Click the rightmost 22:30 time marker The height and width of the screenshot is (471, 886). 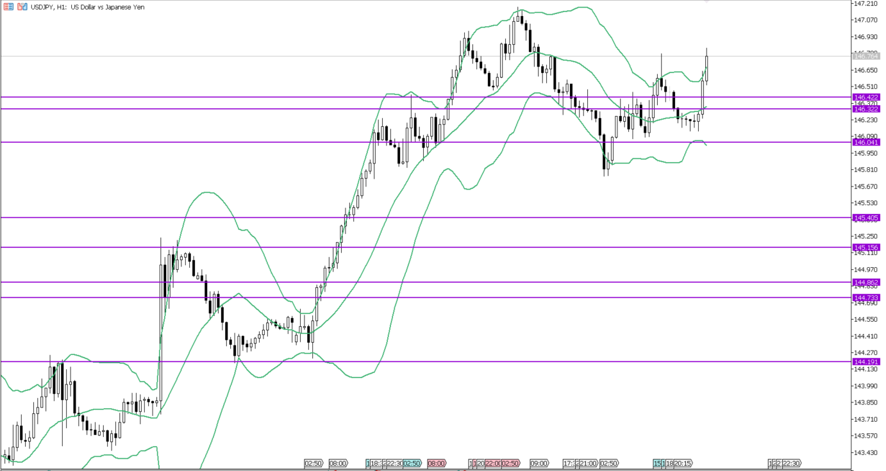(x=792, y=463)
